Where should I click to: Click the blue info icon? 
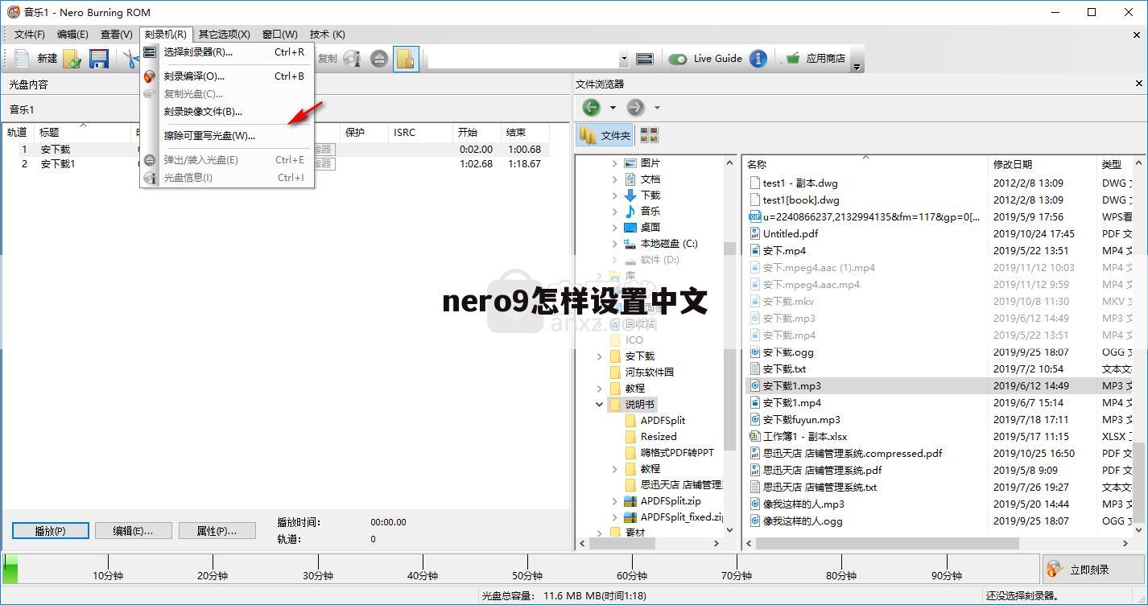click(758, 59)
